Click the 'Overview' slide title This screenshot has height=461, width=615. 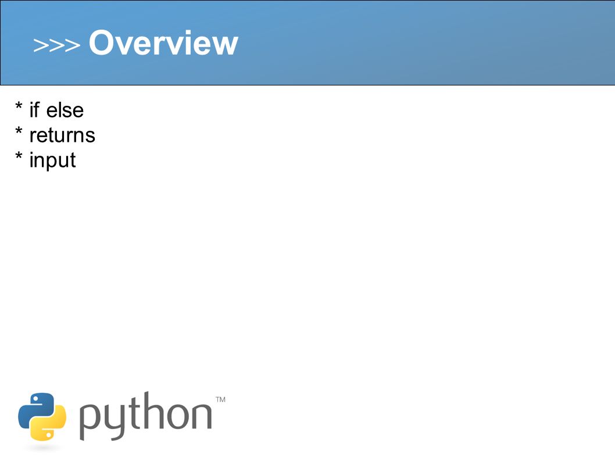point(163,42)
